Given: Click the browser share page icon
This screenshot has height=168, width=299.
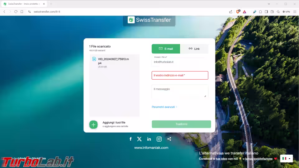Looking at the screenshot, I should [x=231, y=12].
